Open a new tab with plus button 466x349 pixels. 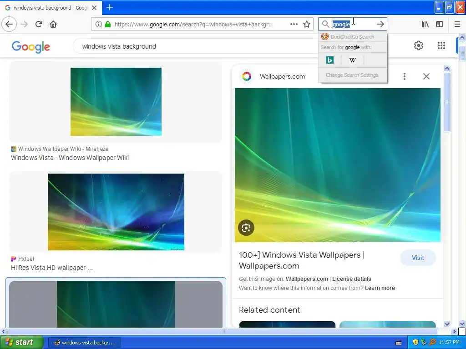(110, 7)
